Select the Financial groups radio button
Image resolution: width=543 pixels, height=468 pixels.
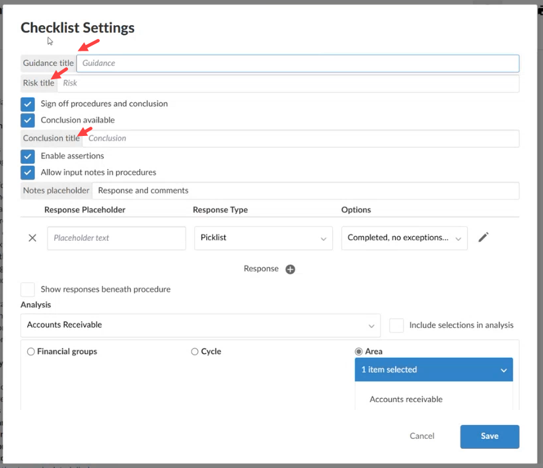pos(31,351)
